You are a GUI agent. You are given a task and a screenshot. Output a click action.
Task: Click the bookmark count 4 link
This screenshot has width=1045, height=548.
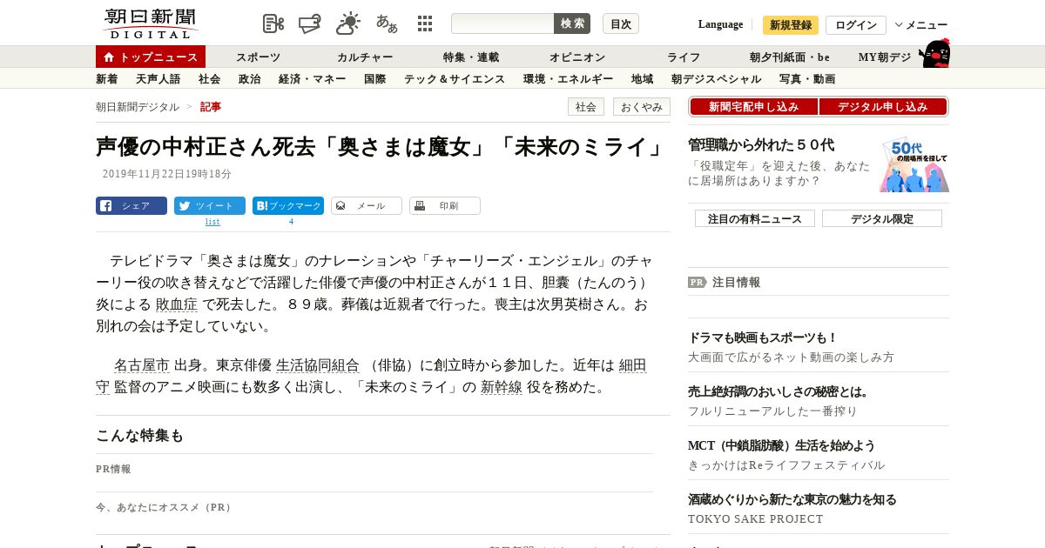click(291, 222)
